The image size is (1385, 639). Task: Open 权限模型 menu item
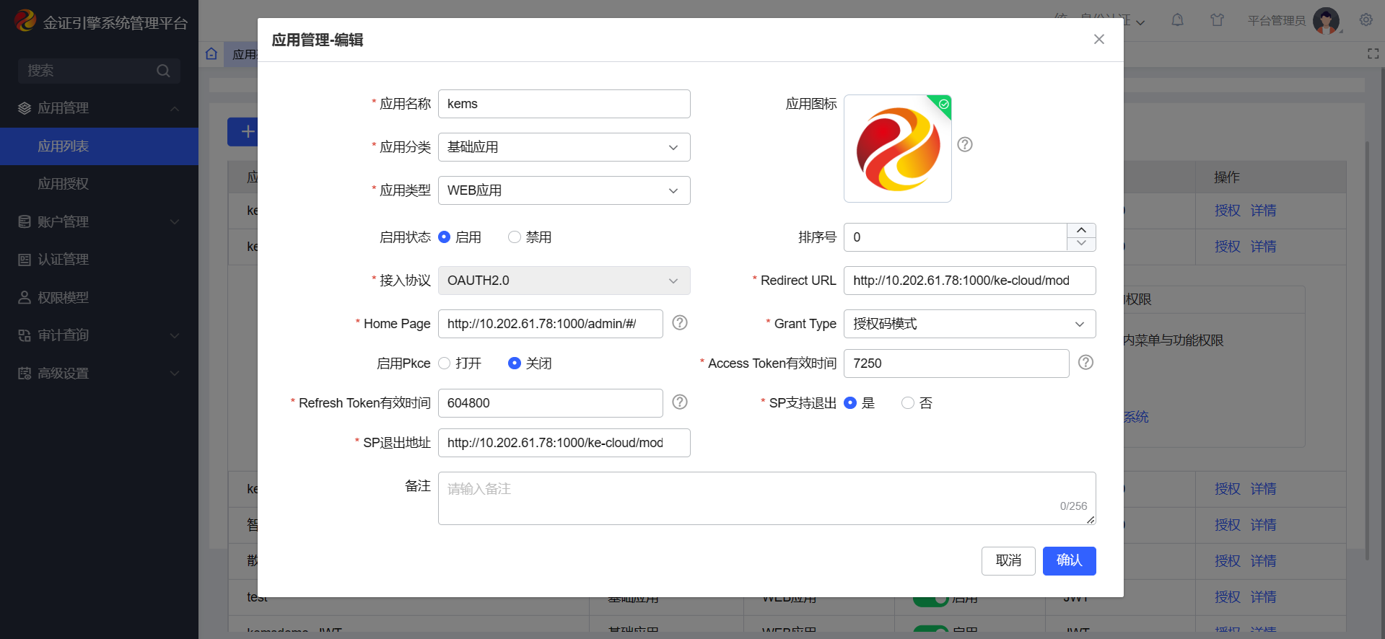pos(99,297)
